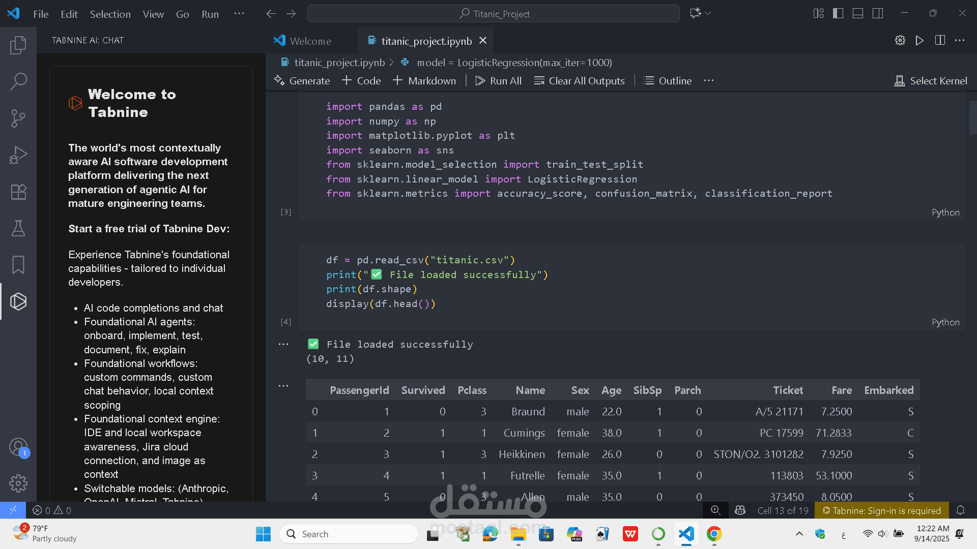Open the overflow menu after the Run menu
Screen dimensions: 977x549
coord(239,14)
